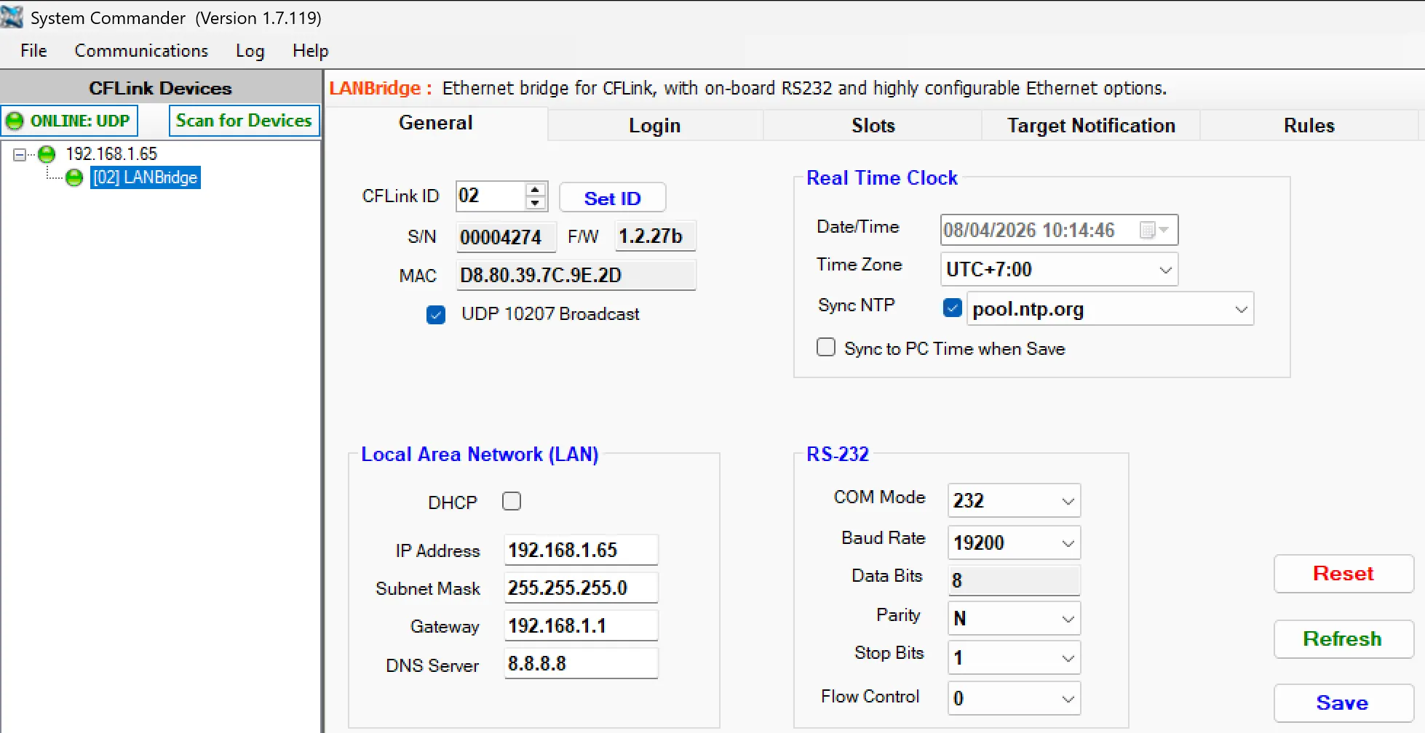The image size is (1425, 733).
Task: Disable UDP 10207 Broadcast checkbox
Action: (x=436, y=314)
